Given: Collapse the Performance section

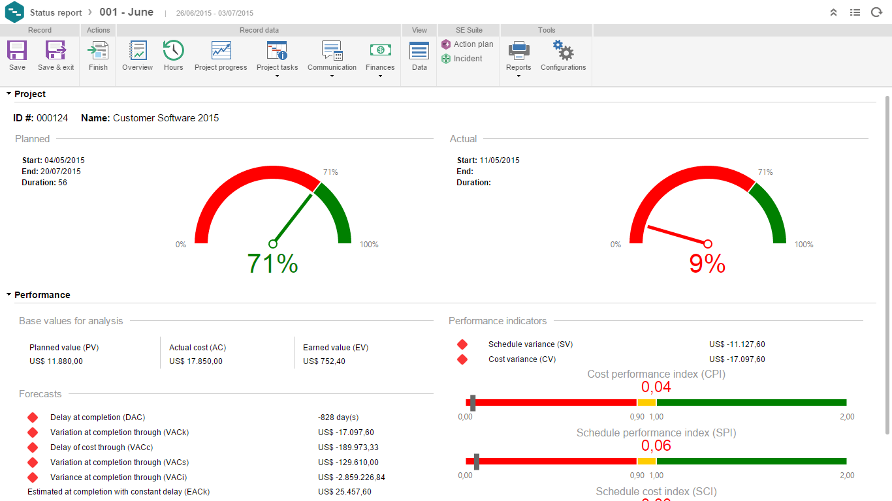Looking at the screenshot, I should pos(9,295).
